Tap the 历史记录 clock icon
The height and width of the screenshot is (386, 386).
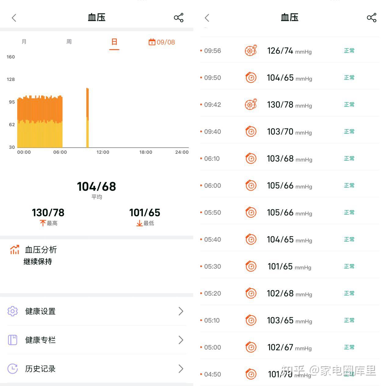tap(13, 369)
